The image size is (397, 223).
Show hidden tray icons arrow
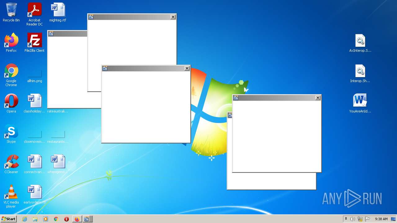click(x=346, y=219)
